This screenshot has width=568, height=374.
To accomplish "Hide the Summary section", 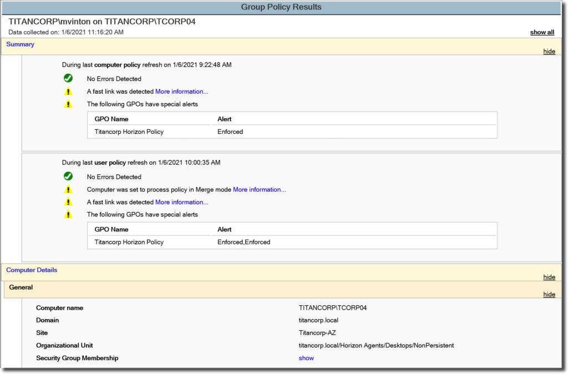I will [549, 51].
